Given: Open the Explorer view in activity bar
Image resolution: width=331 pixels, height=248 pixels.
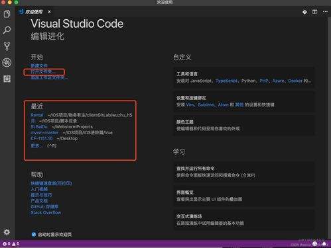Looking at the screenshot, I should point(7,14).
